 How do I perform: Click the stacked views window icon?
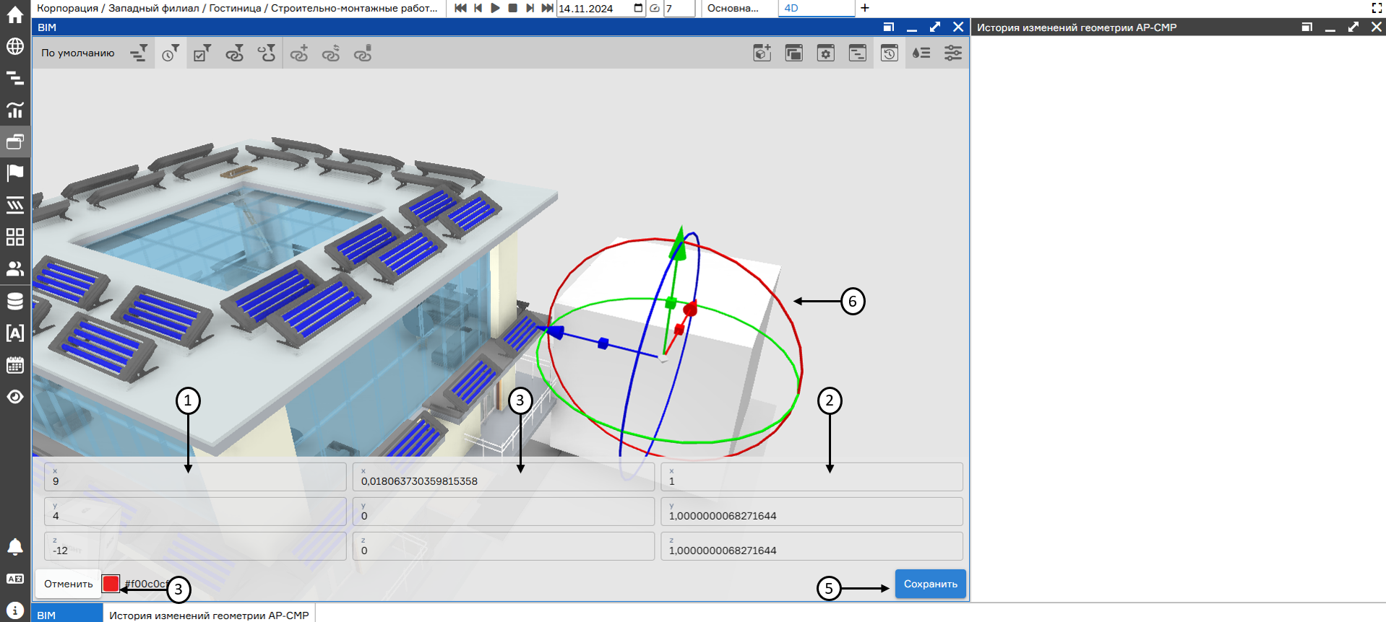click(794, 53)
